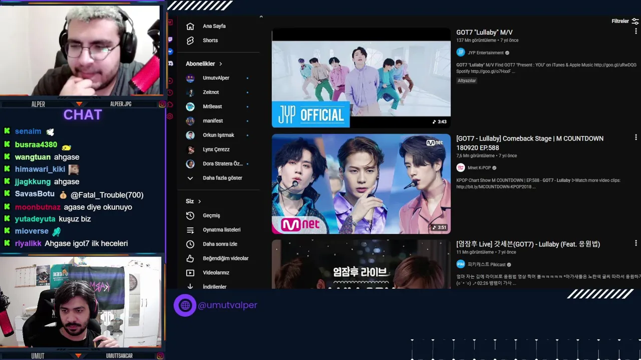Click Mnet K-POP channel name
This screenshot has height=360, width=641.
click(479, 168)
